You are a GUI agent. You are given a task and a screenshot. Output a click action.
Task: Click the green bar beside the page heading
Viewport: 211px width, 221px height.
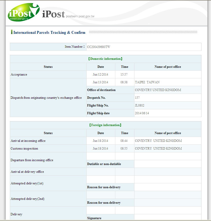(12, 32)
